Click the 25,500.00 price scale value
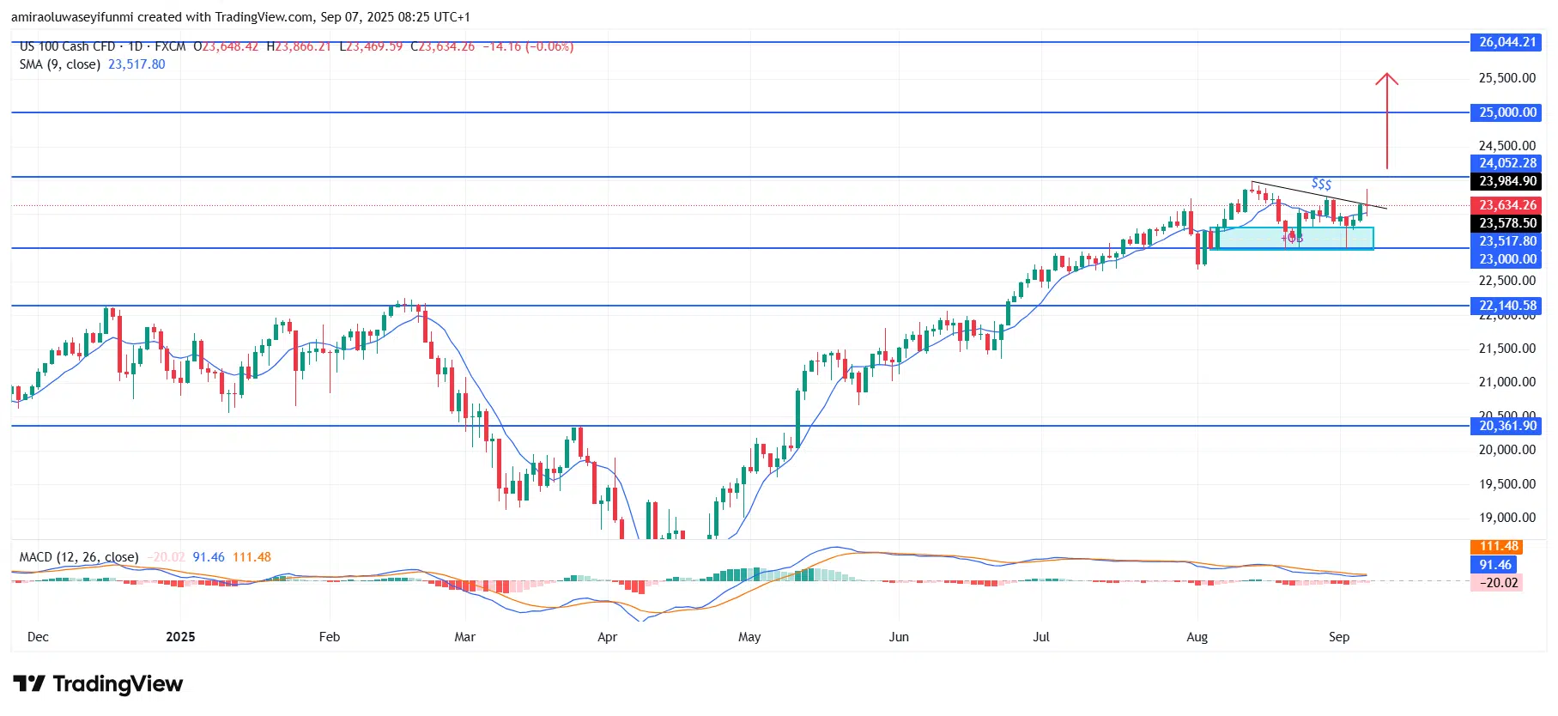The height and width of the screenshot is (716, 1558). point(1506,78)
